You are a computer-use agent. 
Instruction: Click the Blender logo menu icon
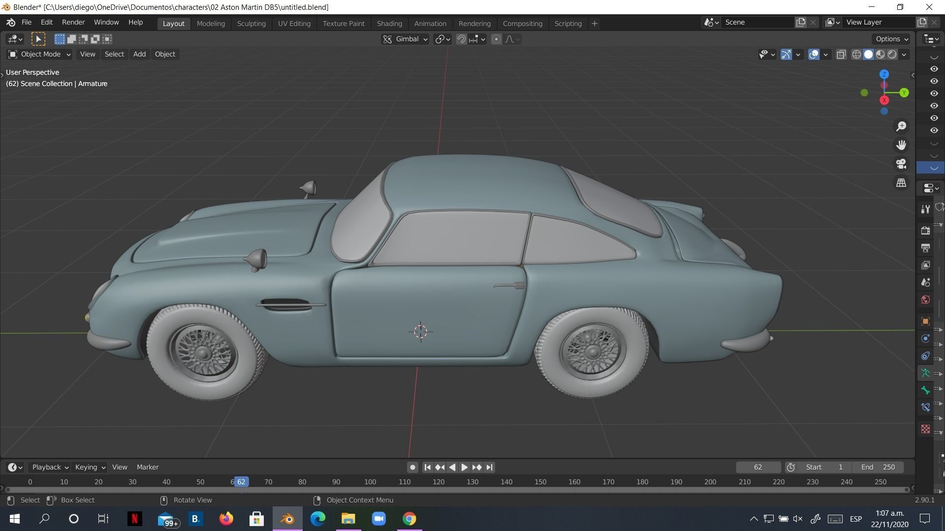(x=11, y=23)
